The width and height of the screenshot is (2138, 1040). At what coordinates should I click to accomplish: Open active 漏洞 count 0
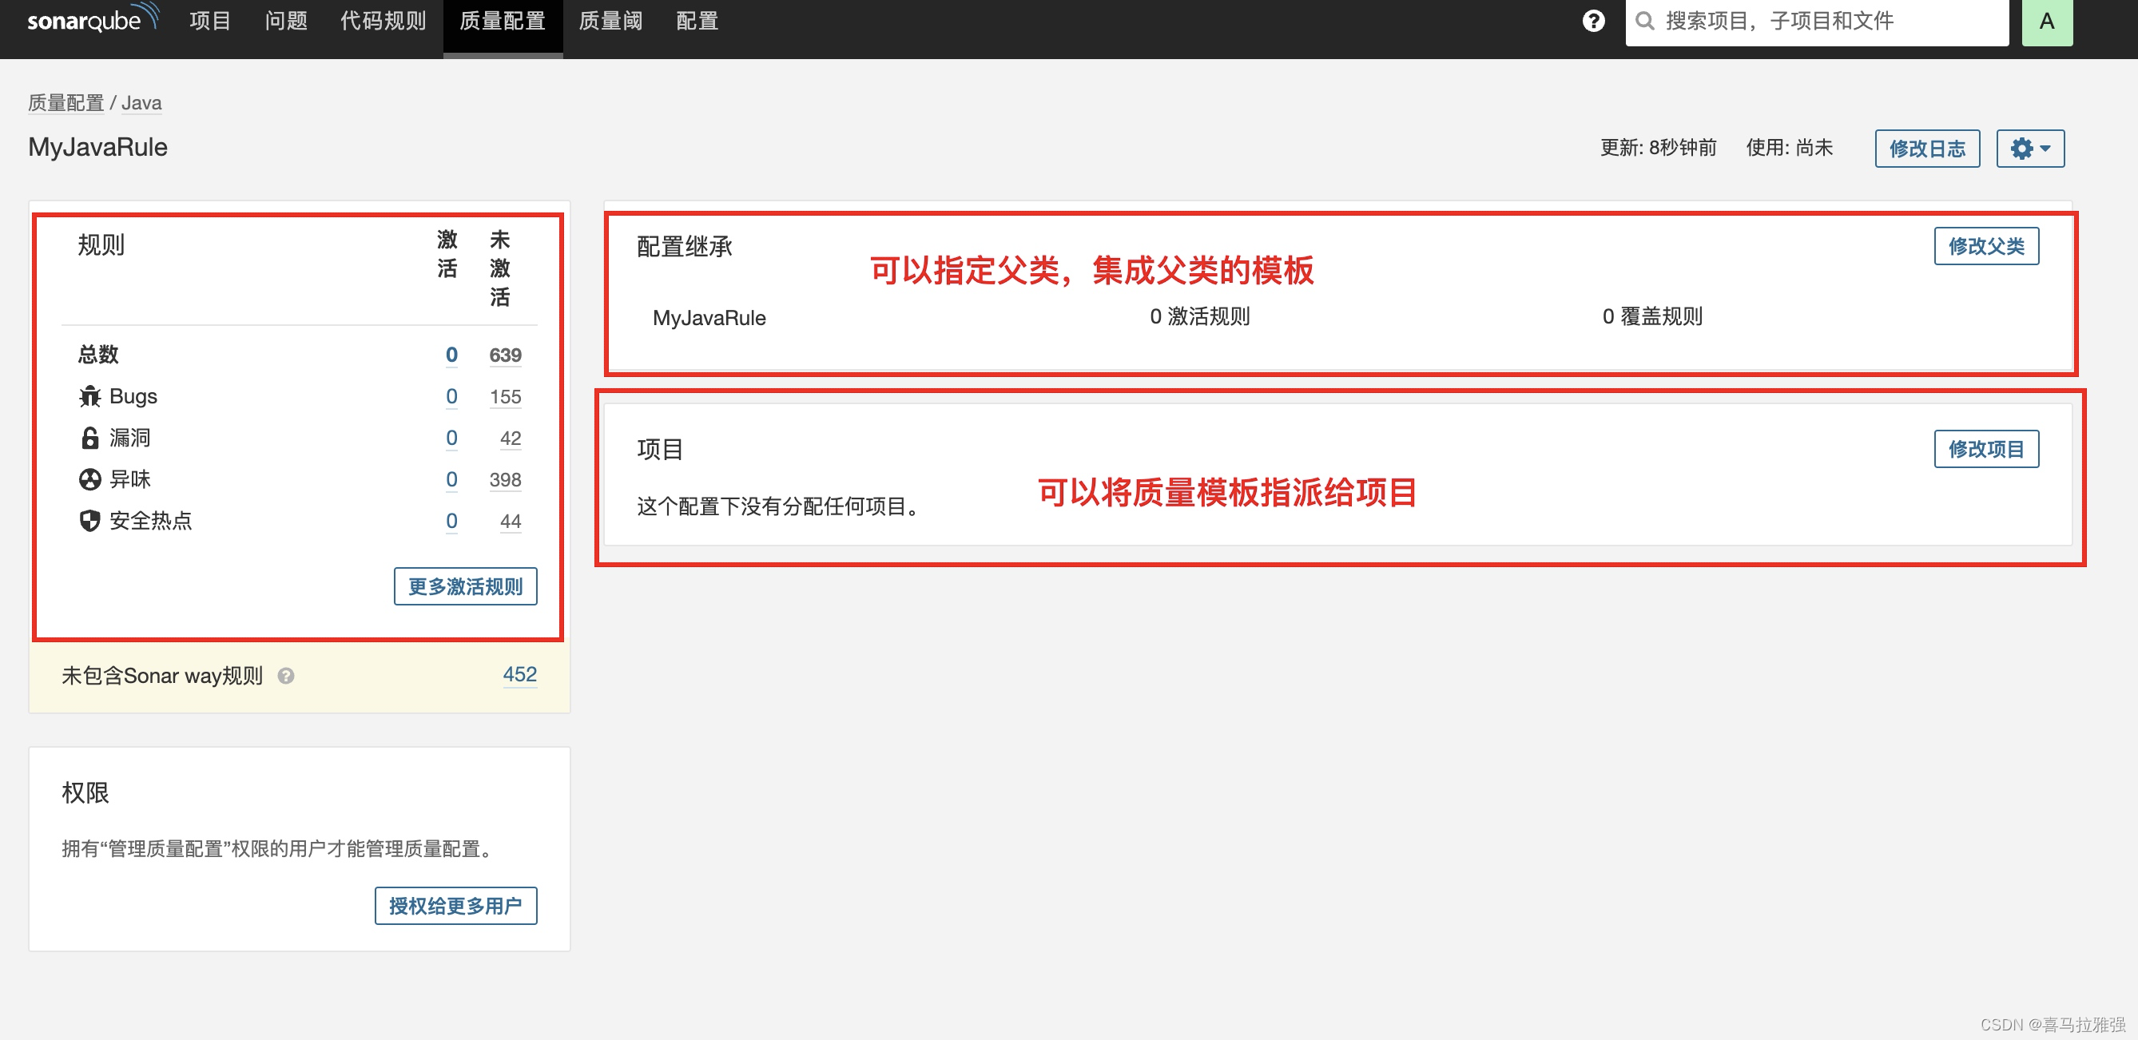pyautogui.click(x=451, y=439)
